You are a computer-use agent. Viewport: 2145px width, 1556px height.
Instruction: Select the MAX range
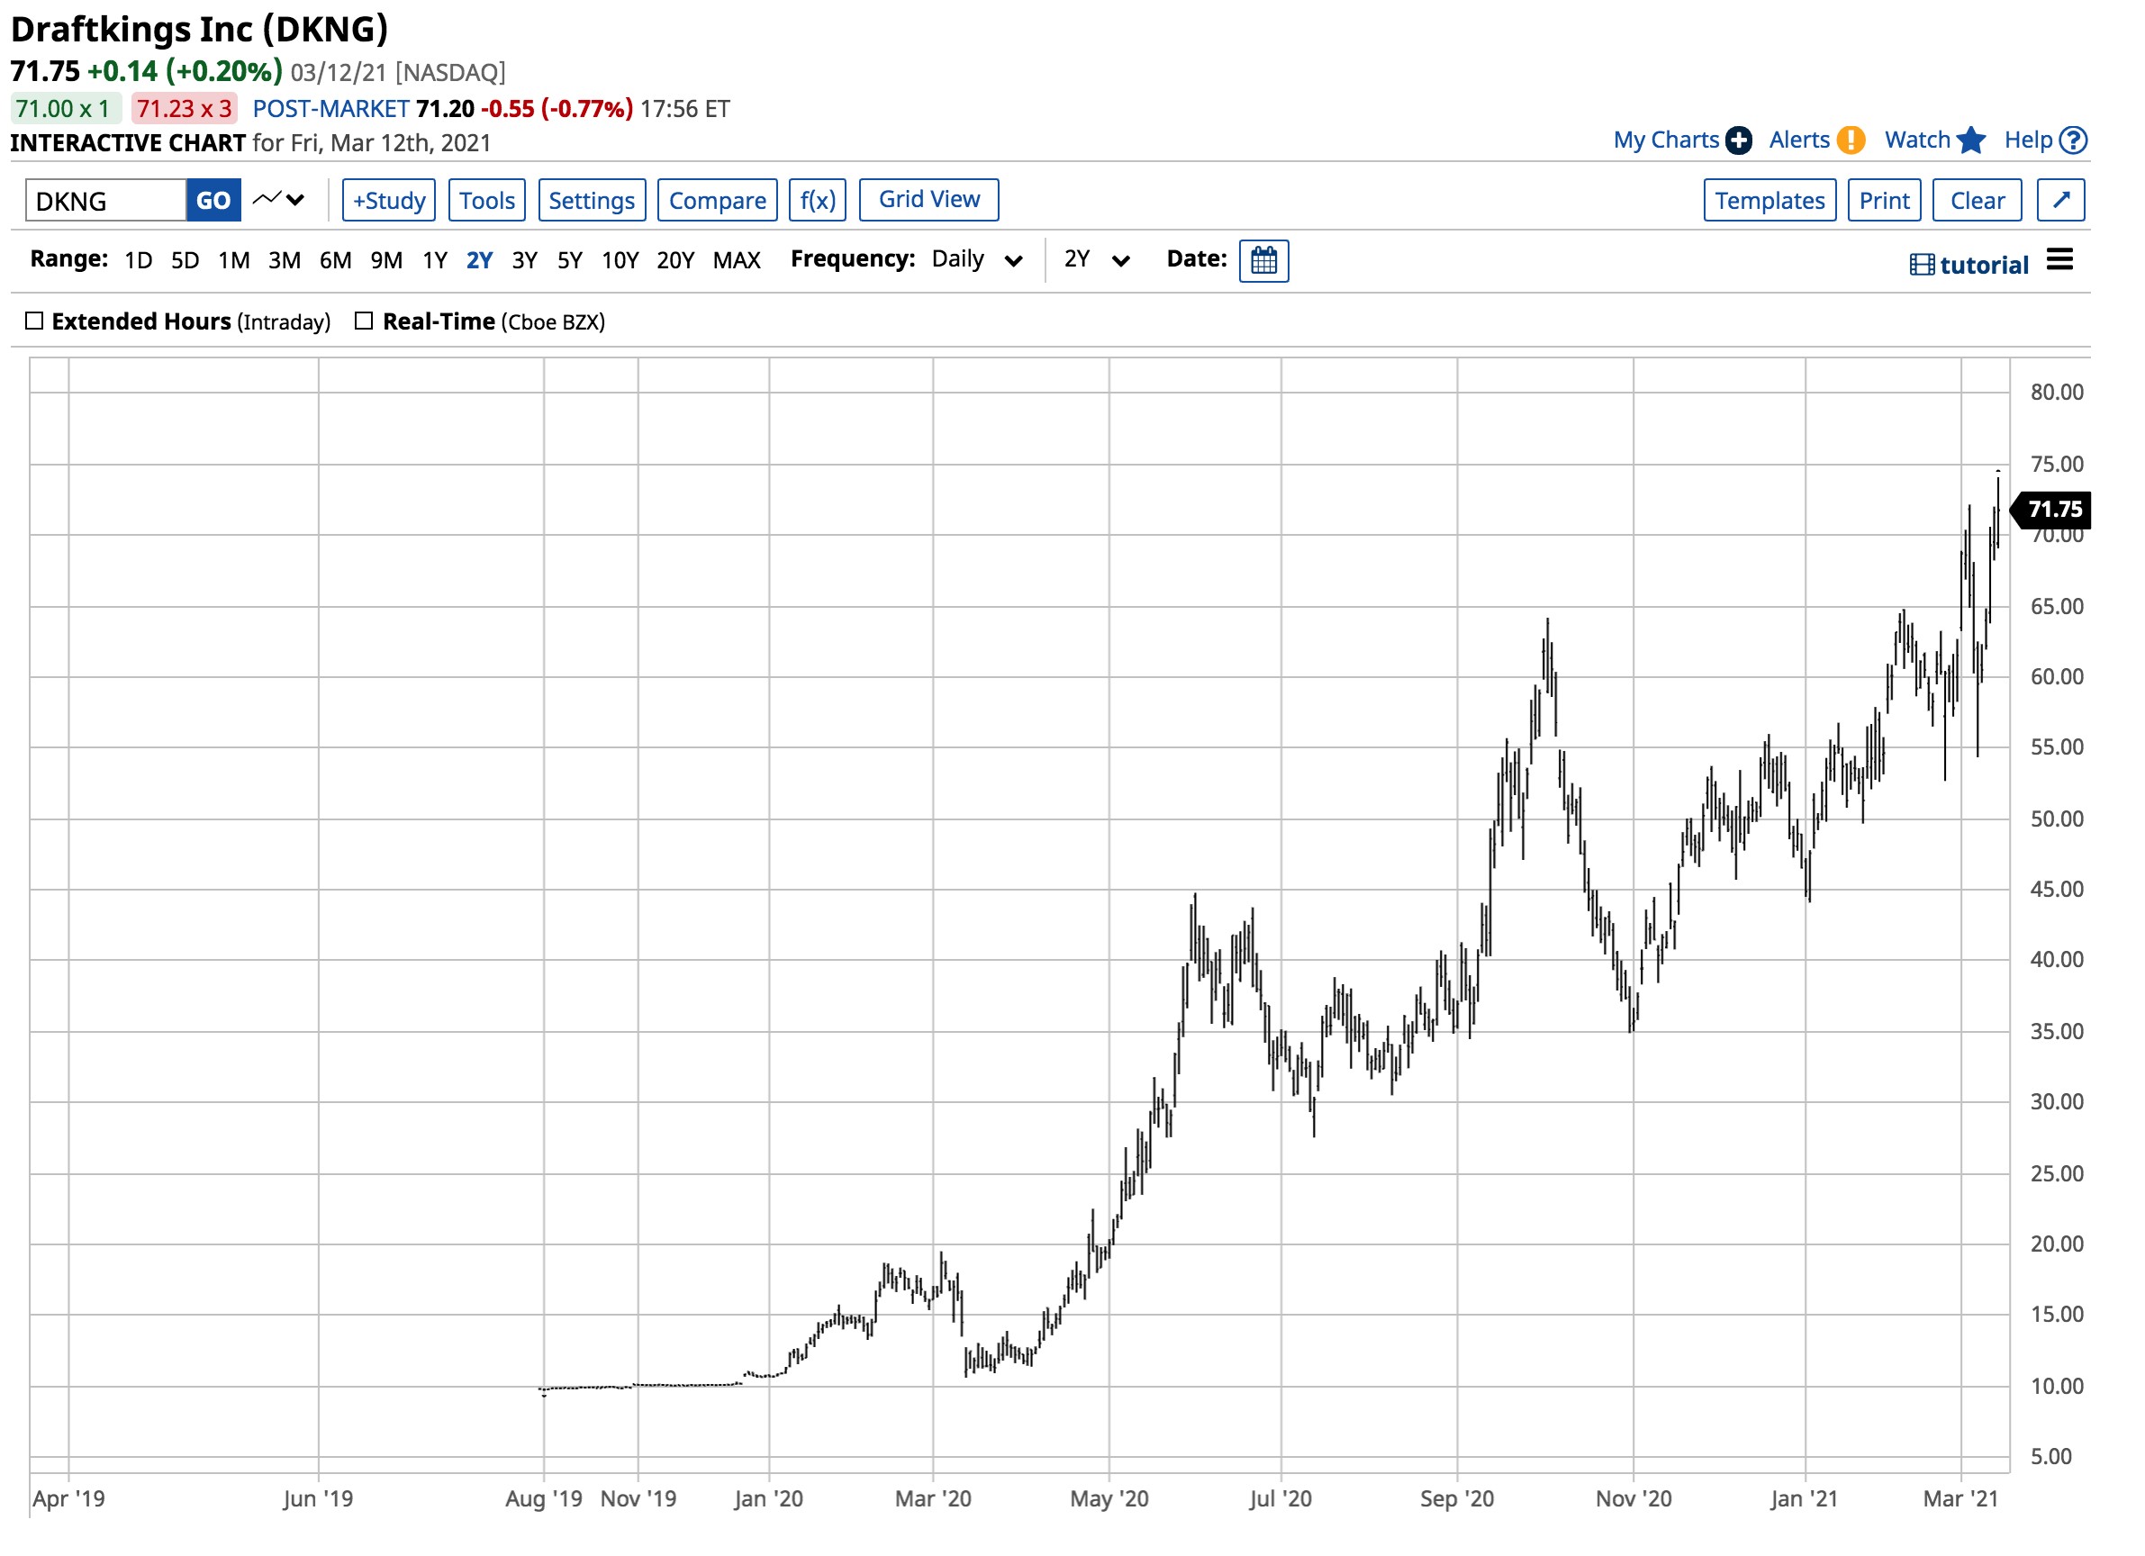737,260
